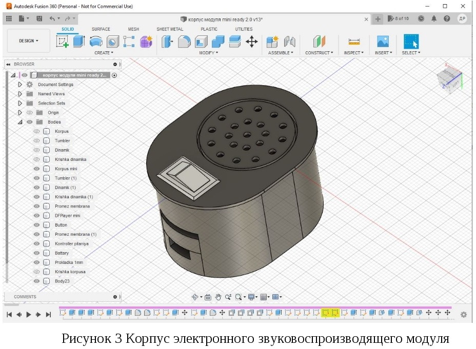The height and width of the screenshot is (349, 476).
Task: Click the ViewCube to reorient view
Action: click(x=450, y=78)
